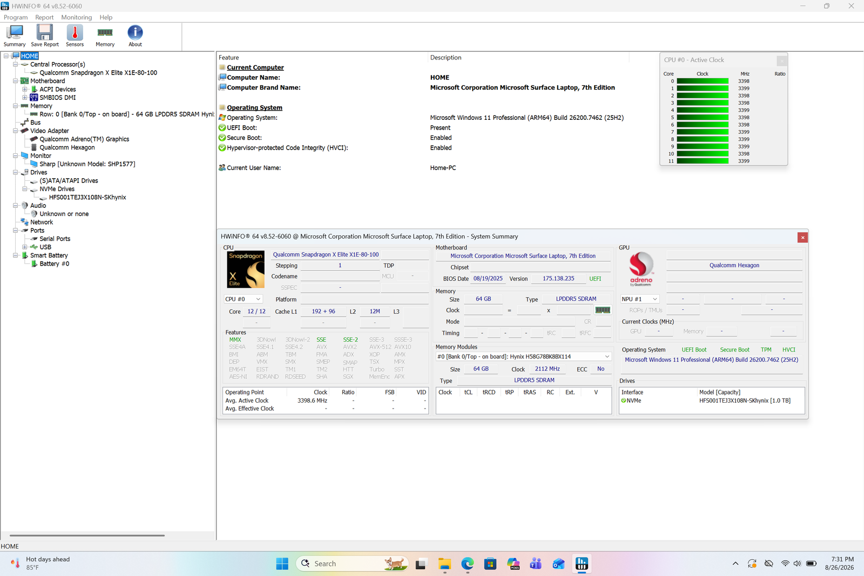Viewport: 864px width, 576px height.
Task: Click the Adreno GPU logo
Action: point(641,268)
